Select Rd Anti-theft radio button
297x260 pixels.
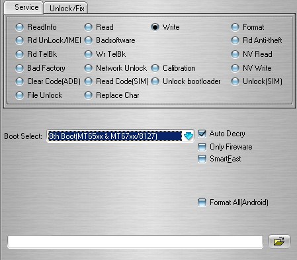pyautogui.click(x=235, y=40)
